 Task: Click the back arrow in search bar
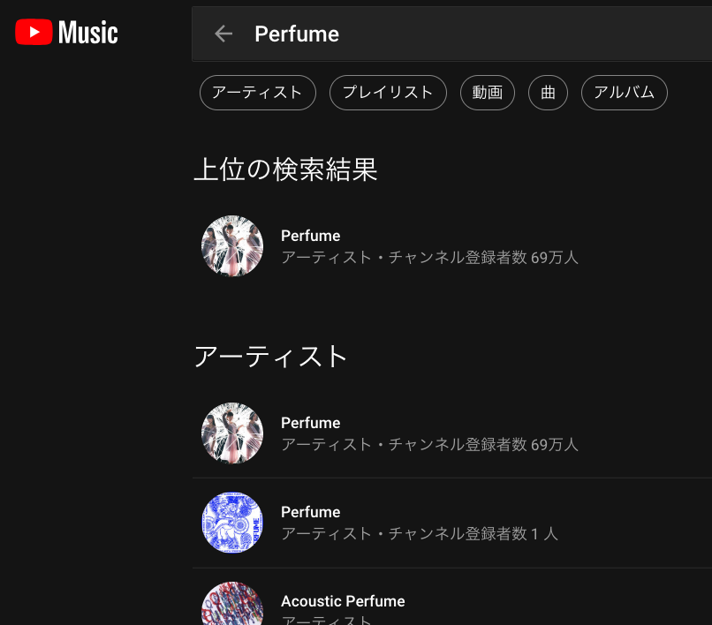(223, 34)
